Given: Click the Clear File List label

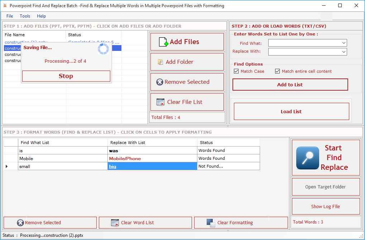Looking at the screenshot, I should pyautogui.click(x=185, y=102).
